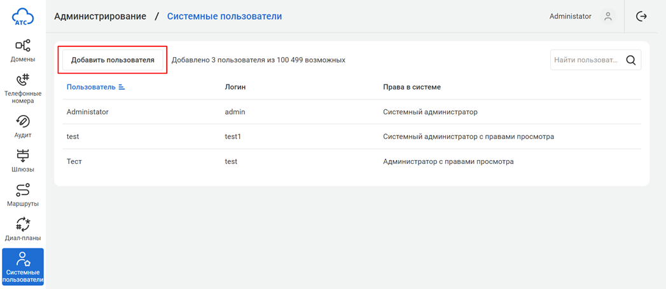Go to Аудит section
The height and width of the screenshot is (289, 666).
[23, 126]
